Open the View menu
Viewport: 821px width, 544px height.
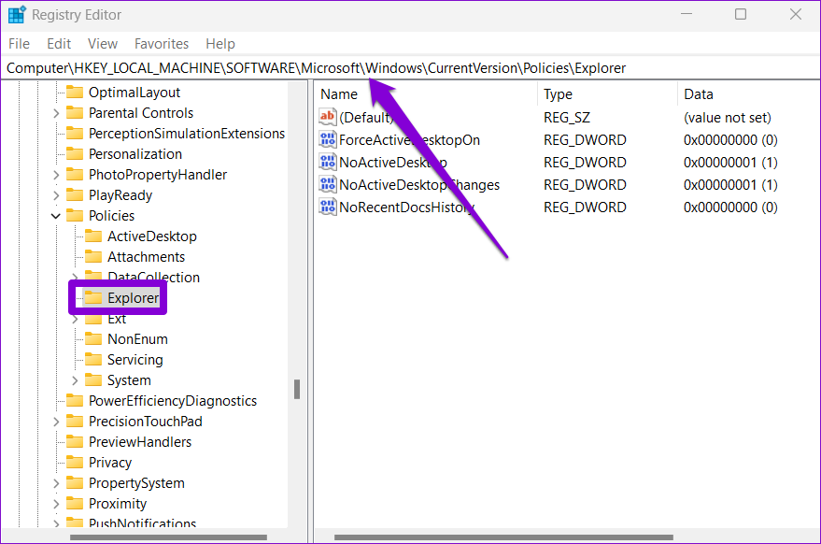[x=103, y=44]
